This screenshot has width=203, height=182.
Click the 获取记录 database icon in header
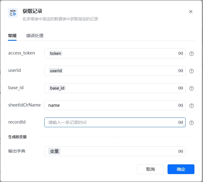point(13,13)
